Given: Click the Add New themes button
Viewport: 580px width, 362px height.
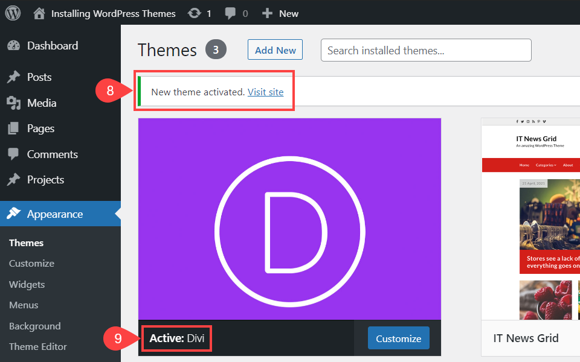Looking at the screenshot, I should [x=275, y=50].
